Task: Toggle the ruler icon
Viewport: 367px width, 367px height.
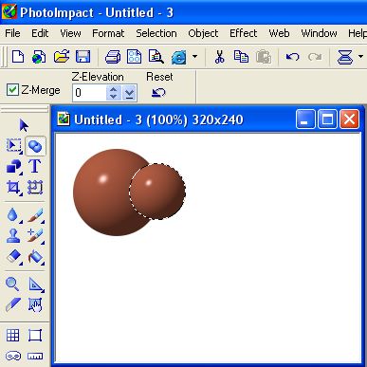Action: [35, 357]
